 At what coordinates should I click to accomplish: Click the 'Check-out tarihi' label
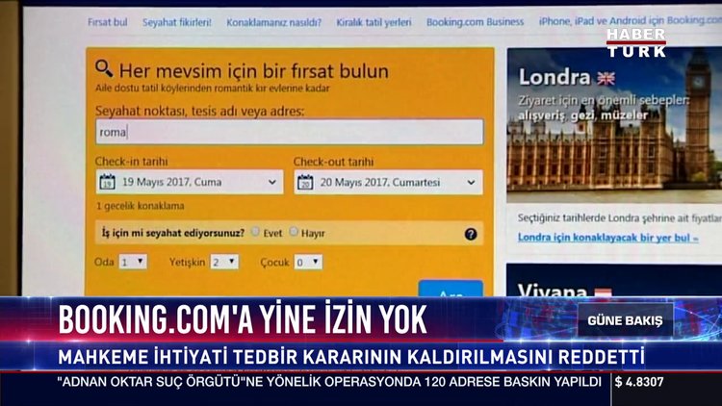[x=333, y=162]
